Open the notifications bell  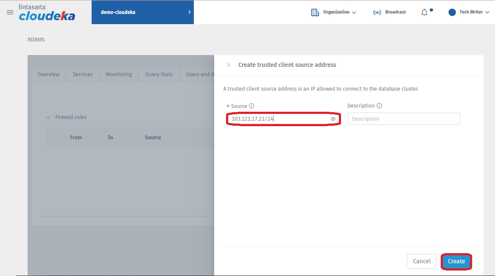(x=424, y=12)
